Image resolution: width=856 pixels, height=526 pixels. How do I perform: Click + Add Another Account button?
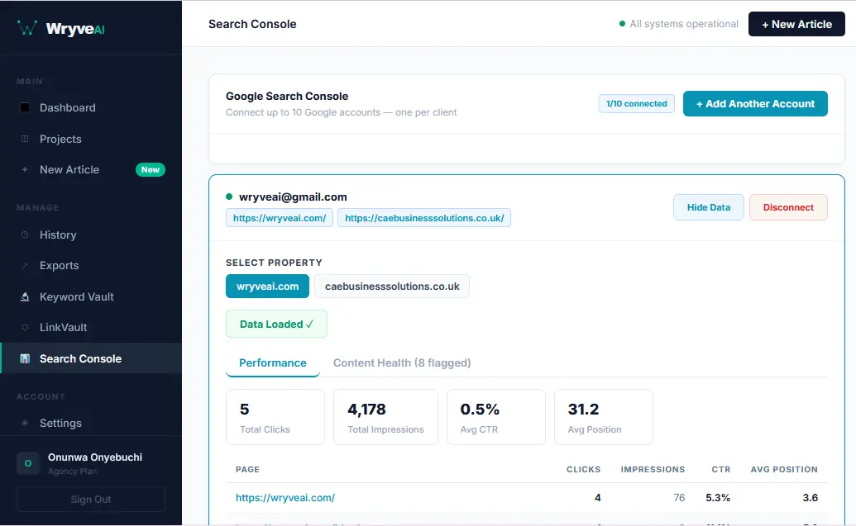(755, 103)
